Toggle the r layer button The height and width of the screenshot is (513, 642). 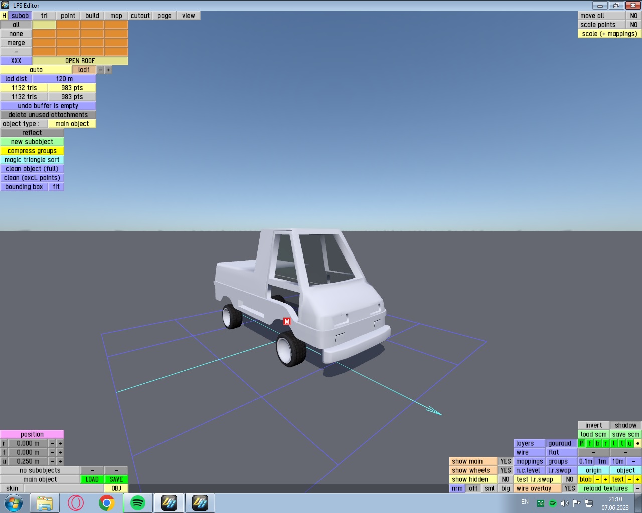(606, 443)
